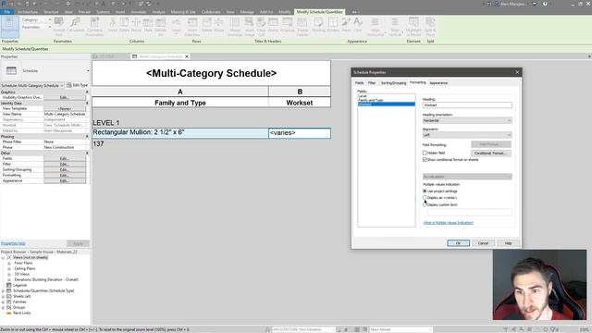This screenshot has width=592, height=333.
Task: Select Display as <varies> radio button
Action: [x=425, y=198]
